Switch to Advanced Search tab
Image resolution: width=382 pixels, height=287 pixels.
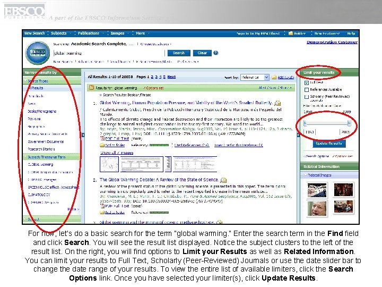[91, 62]
